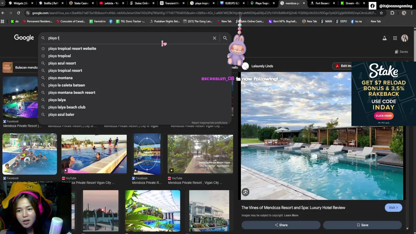Click clock icon beside 'playa tropical resort website'
Screen dimensions: 416x234
pos(43,48)
